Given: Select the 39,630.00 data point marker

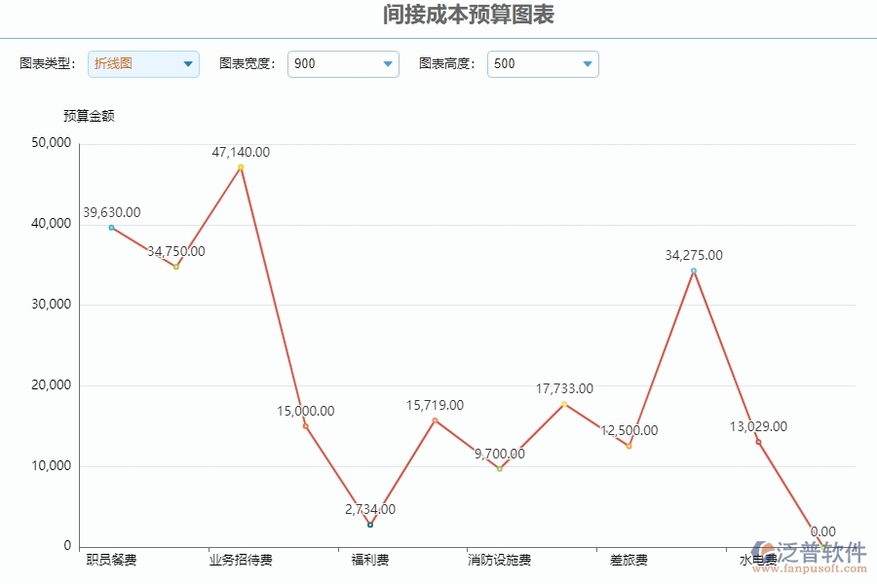Looking at the screenshot, I should 110,227.
